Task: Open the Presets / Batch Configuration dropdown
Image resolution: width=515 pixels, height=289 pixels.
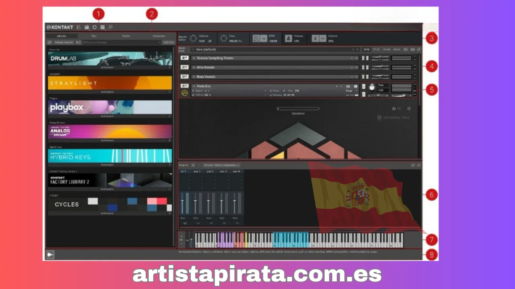Action: coord(222,165)
